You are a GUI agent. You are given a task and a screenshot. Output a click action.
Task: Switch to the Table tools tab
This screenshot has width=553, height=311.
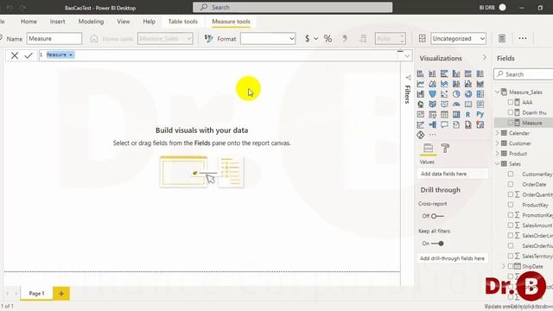click(x=182, y=22)
